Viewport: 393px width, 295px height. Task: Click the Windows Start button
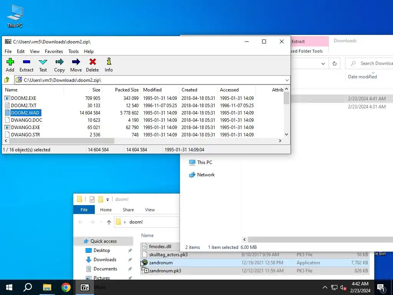9,287
